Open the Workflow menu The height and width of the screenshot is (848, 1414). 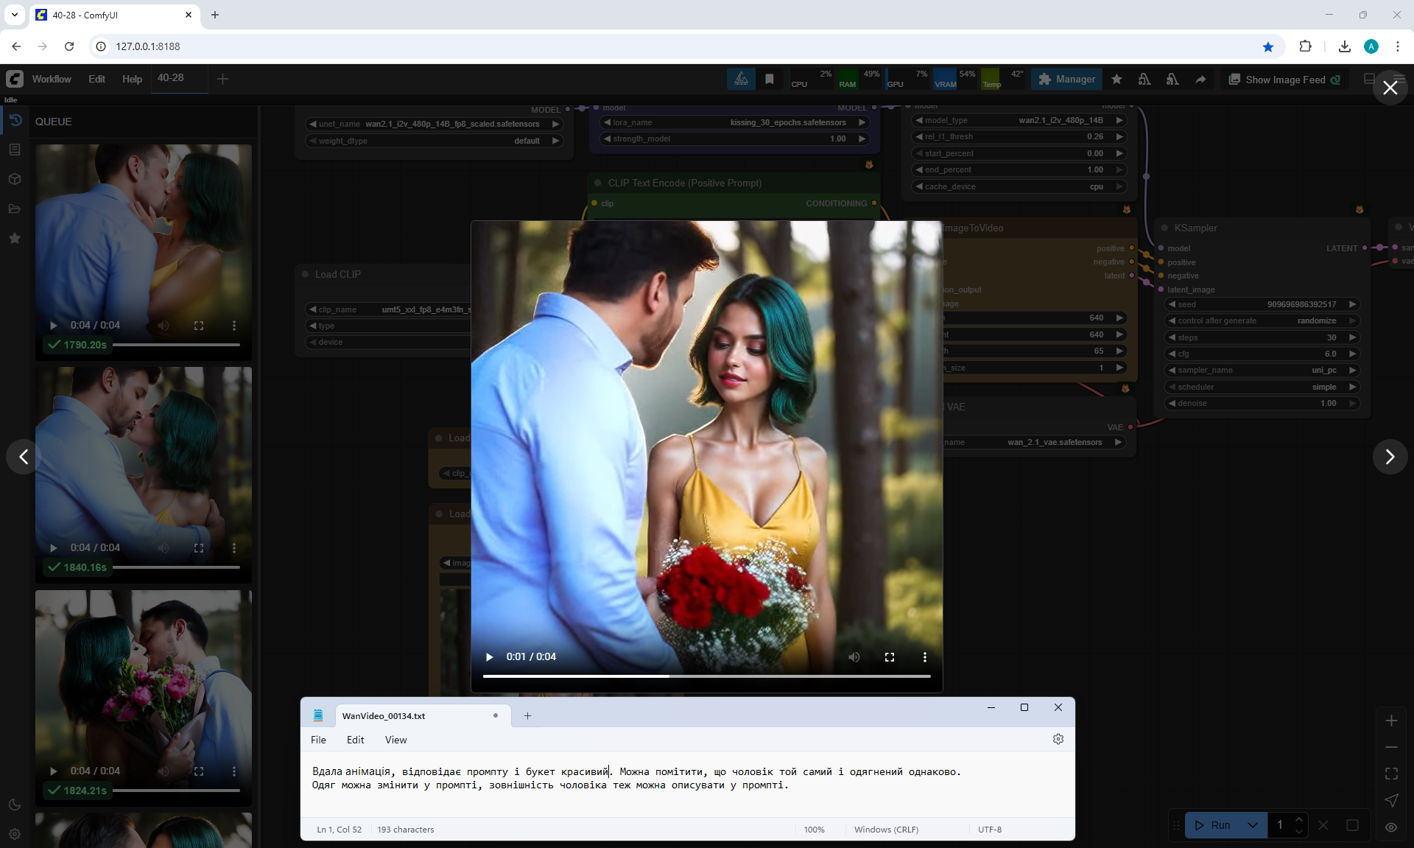(x=52, y=79)
